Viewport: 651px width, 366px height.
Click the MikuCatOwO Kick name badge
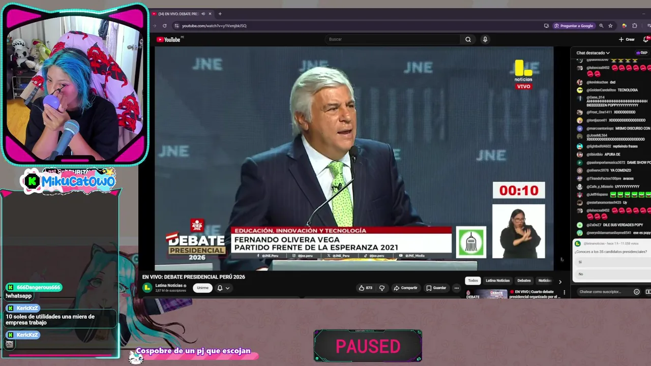[69, 181]
